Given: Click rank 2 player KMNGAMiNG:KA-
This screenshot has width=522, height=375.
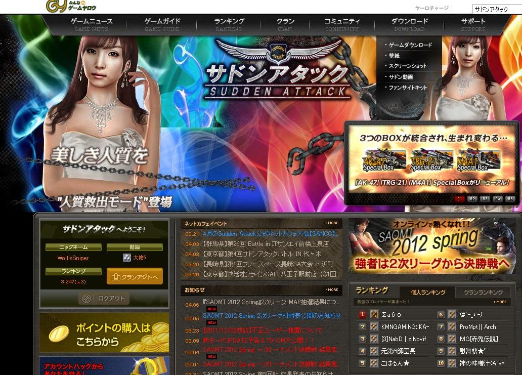Looking at the screenshot, I should tap(405, 327).
